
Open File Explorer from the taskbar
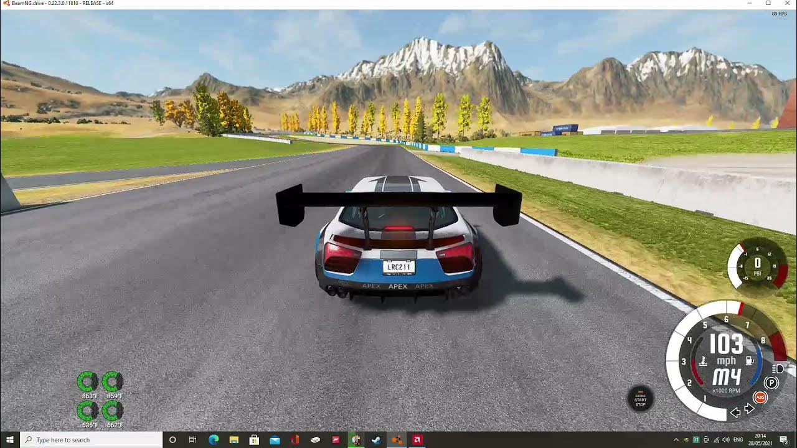coord(234,440)
